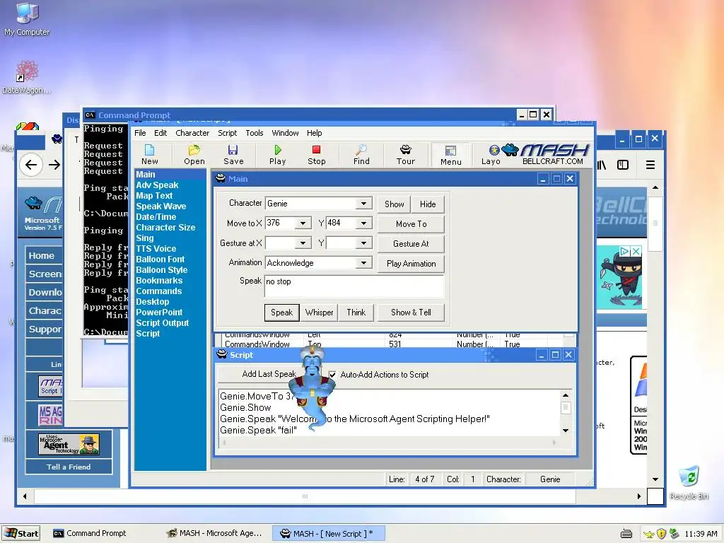This screenshot has height=543, width=724.
Task: Start playback with the green Play icon
Action: [277, 154]
